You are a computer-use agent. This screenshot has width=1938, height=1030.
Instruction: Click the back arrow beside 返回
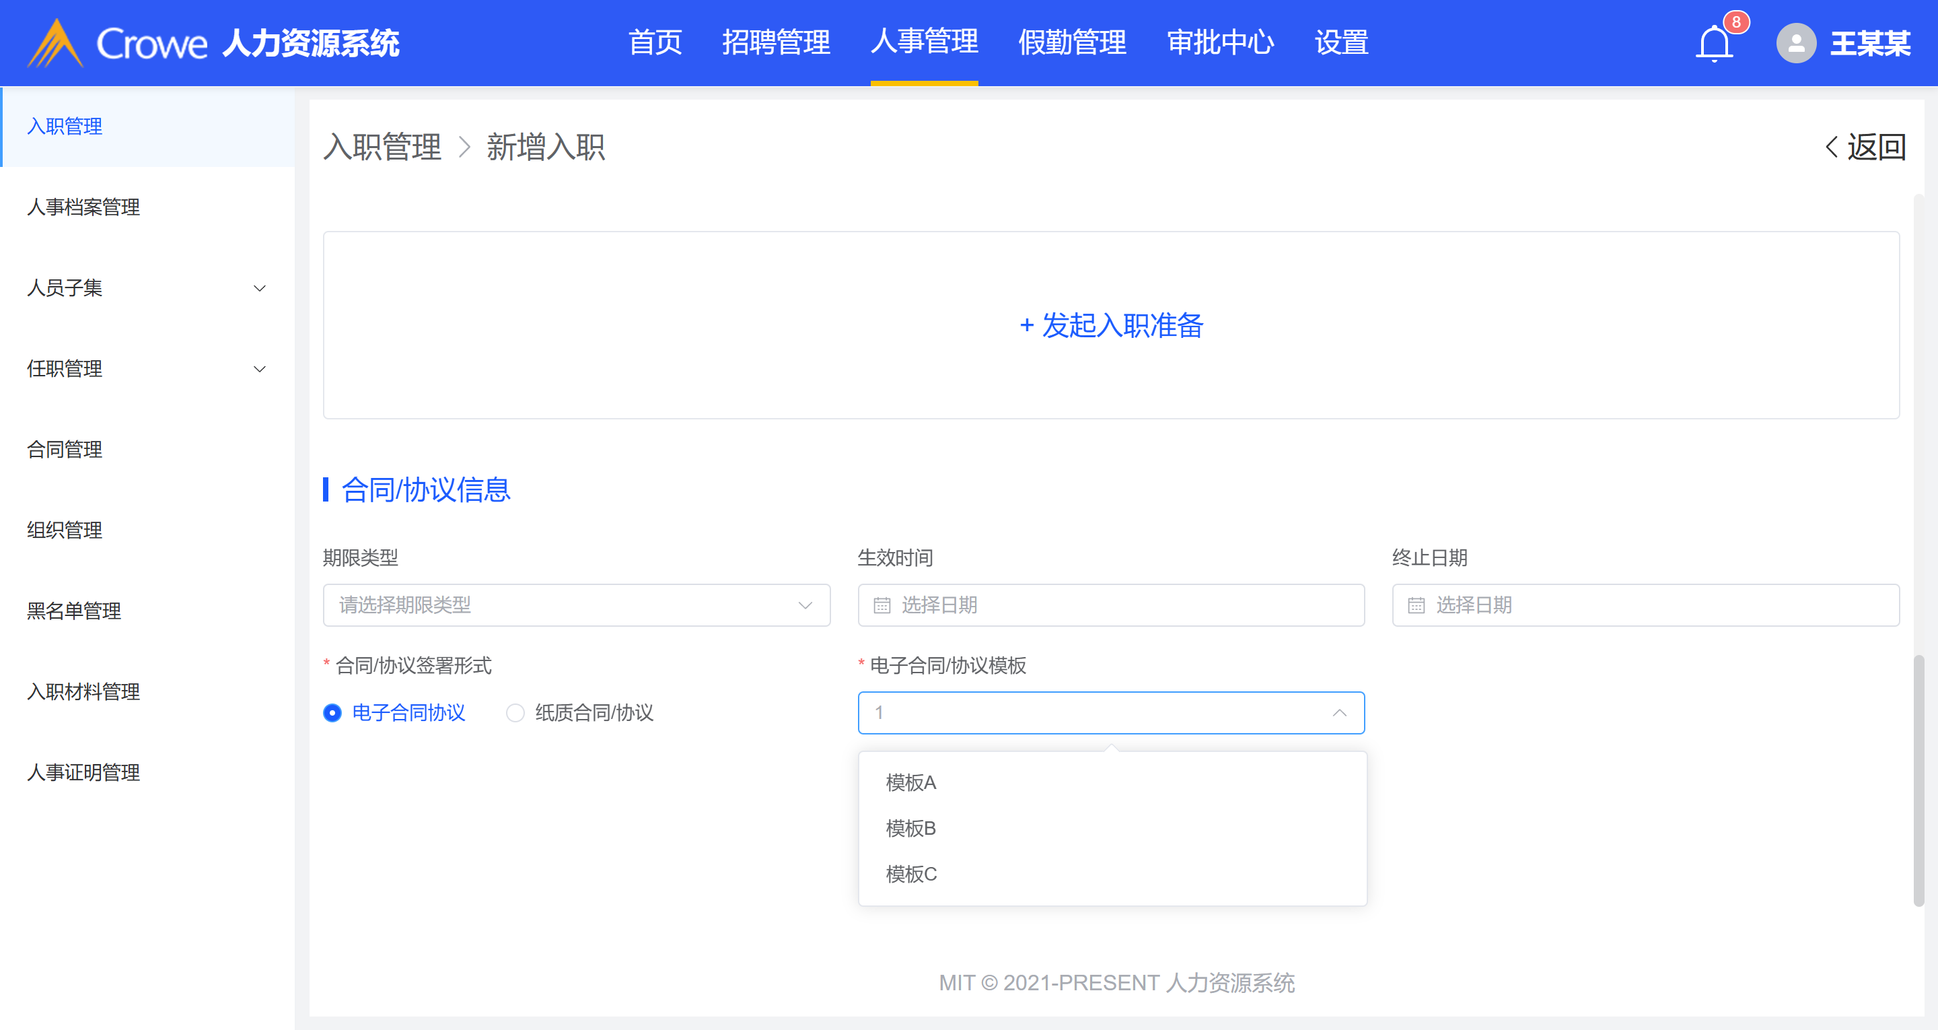1832,147
